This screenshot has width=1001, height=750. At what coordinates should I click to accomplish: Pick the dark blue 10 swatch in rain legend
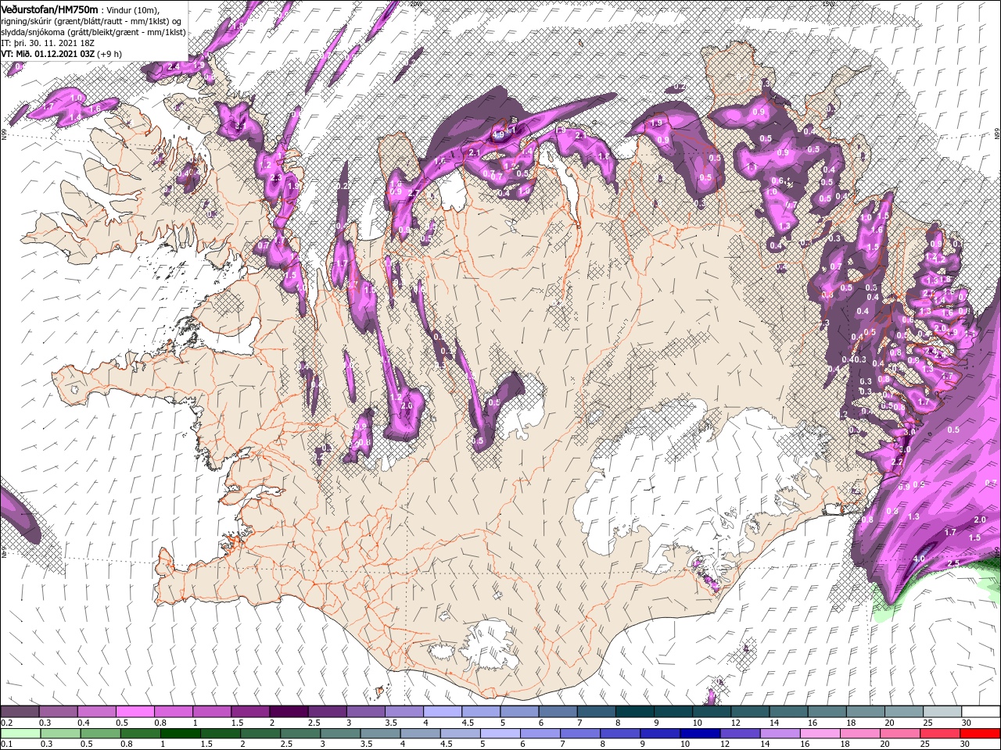pyautogui.click(x=699, y=733)
